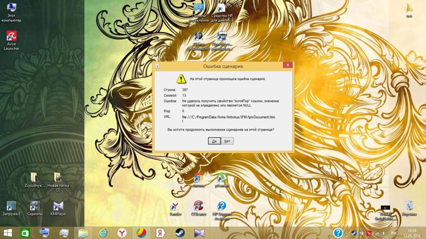Open the rainbow ball taskbar app
This screenshot has height=239, width=426.
[141, 233]
